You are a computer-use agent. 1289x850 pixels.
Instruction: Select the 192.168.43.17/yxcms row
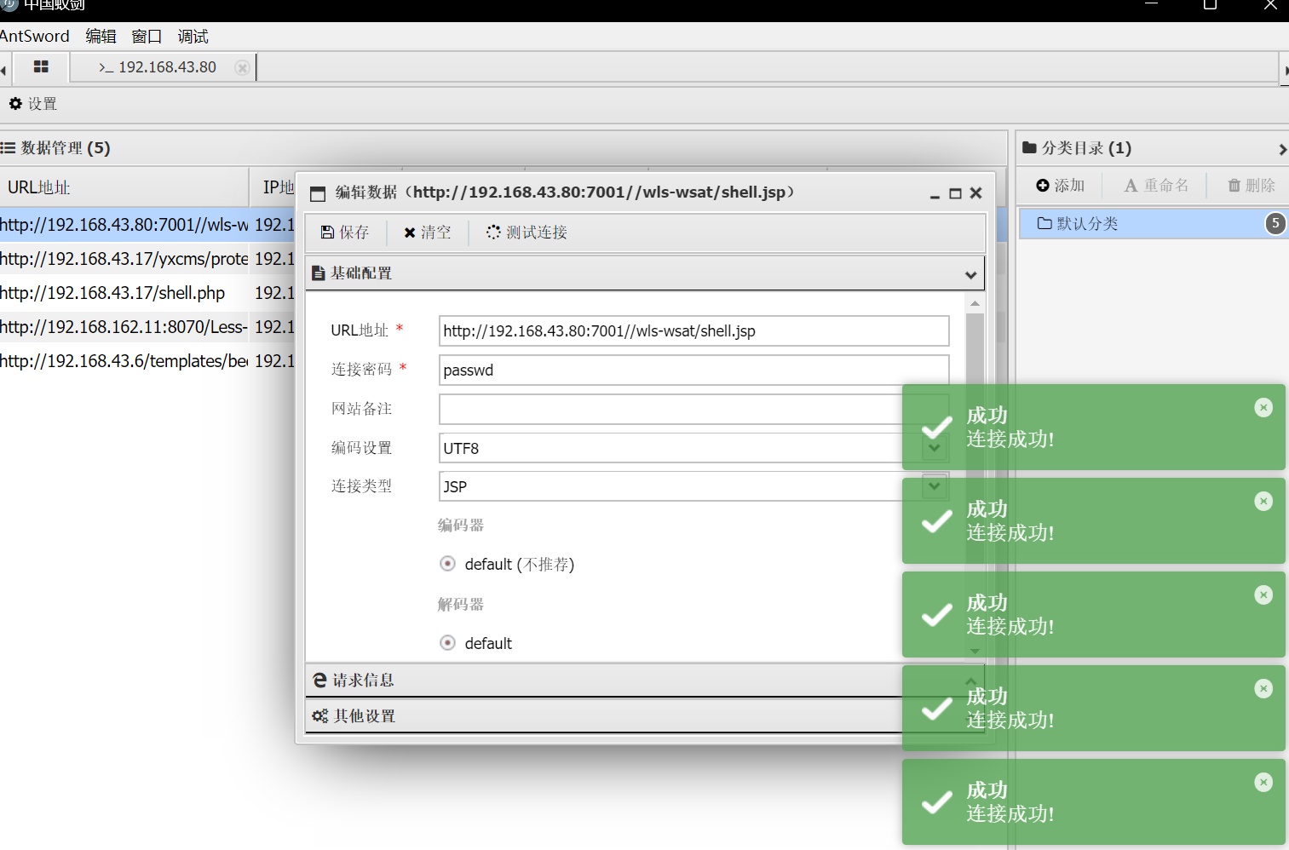click(147, 259)
